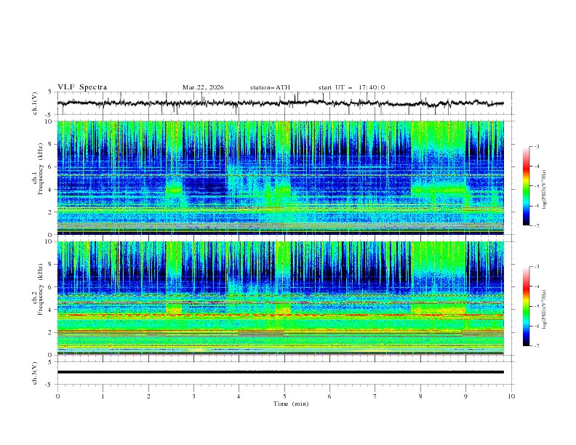Click the 'Time (min)' axis label
The width and height of the screenshot is (576, 445).
291,404
